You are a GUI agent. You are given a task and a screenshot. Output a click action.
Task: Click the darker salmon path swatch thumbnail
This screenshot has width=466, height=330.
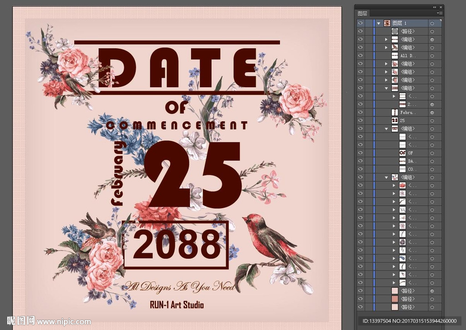tap(395, 299)
